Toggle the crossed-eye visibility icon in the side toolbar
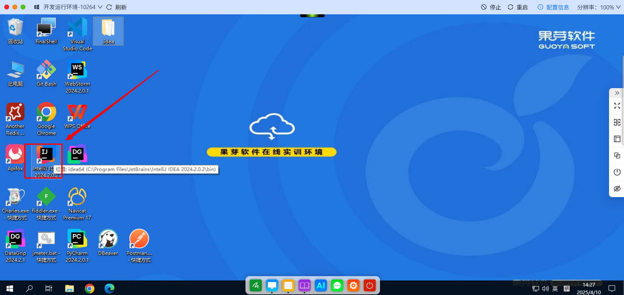 pos(617,189)
